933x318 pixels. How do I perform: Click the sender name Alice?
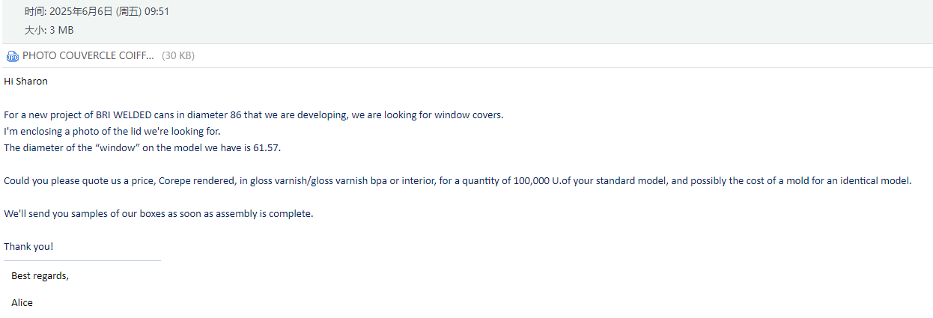(22, 302)
